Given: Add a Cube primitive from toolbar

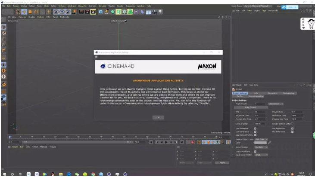Looking at the screenshot, I should pyautogui.click(x=100, y=12).
